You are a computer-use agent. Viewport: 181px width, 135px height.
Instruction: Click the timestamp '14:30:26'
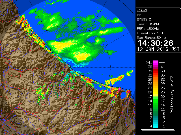(x=156, y=43)
